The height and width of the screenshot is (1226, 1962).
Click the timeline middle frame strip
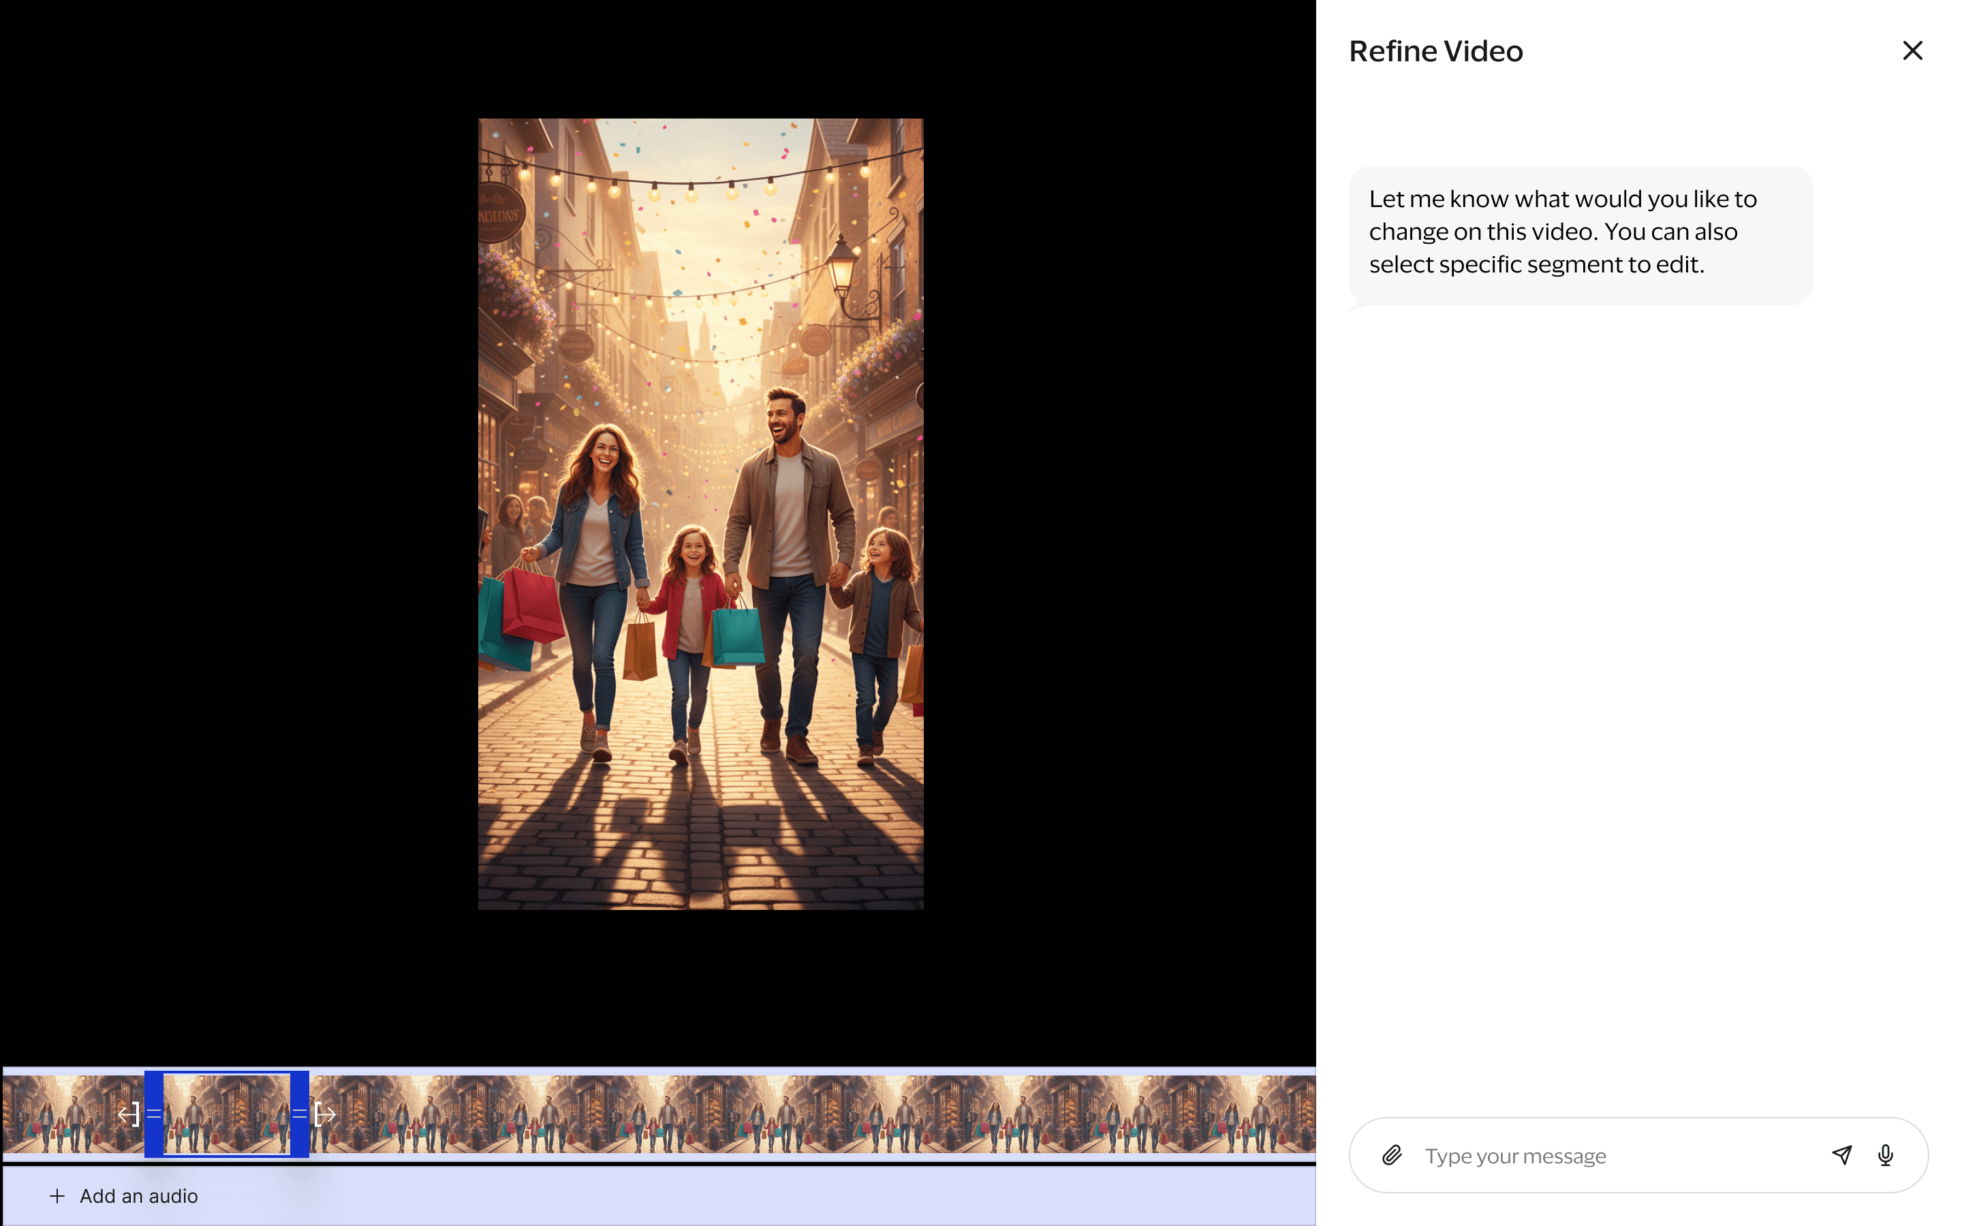(657, 1114)
